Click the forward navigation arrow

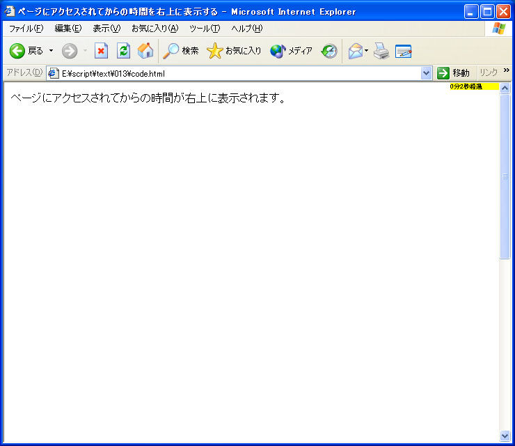[70, 51]
